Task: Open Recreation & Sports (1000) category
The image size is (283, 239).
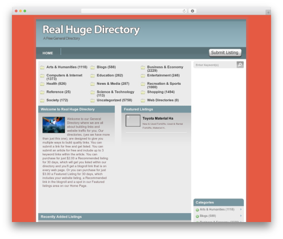Action: 164,85
